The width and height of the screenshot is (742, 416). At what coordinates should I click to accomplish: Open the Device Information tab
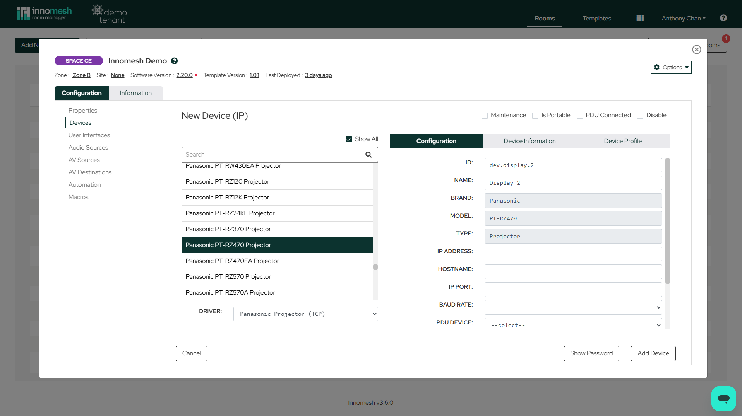[530, 141]
